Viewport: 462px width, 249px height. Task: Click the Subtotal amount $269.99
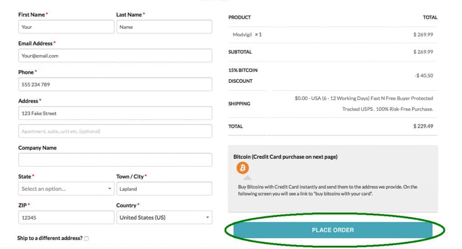pos(423,52)
